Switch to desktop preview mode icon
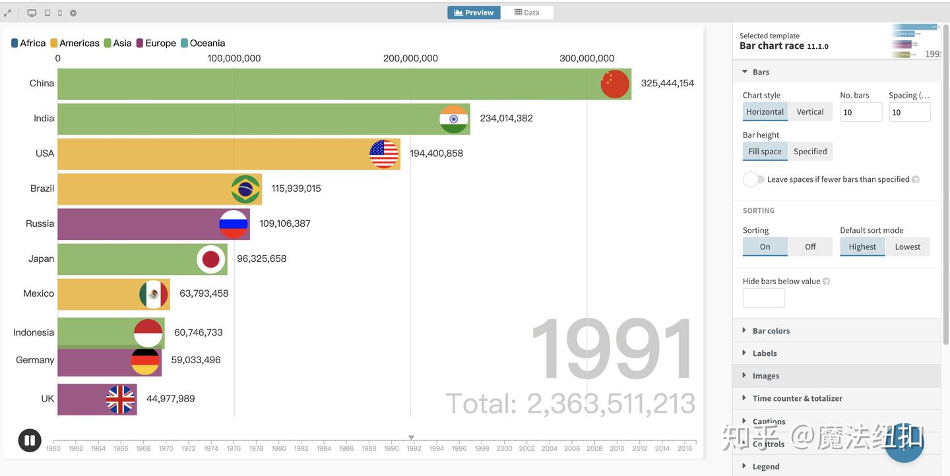Viewport: 950px width, 476px height. tap(32, 13)
